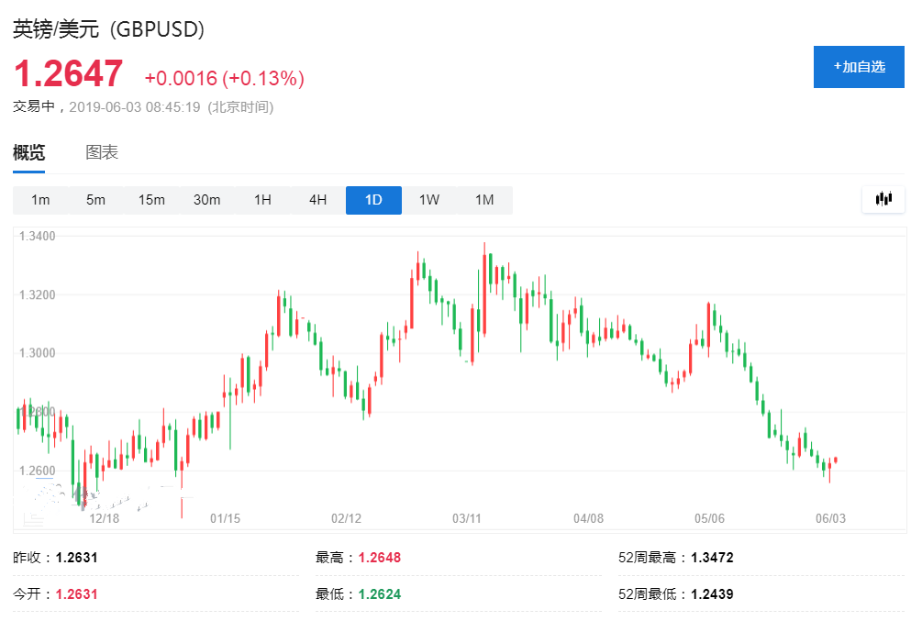Click the latest candle above 06/03
922x621 pixels.
click(836, 460)
